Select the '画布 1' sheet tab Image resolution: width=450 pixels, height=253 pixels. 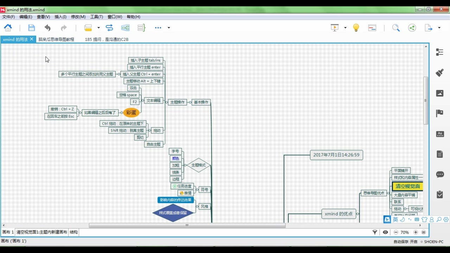tap(8, 232)
